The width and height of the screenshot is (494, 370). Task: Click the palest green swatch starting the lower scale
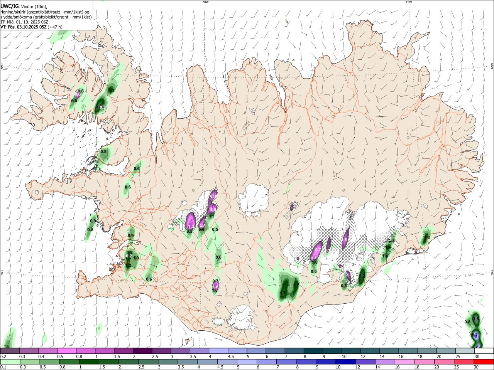coord(10,362)
